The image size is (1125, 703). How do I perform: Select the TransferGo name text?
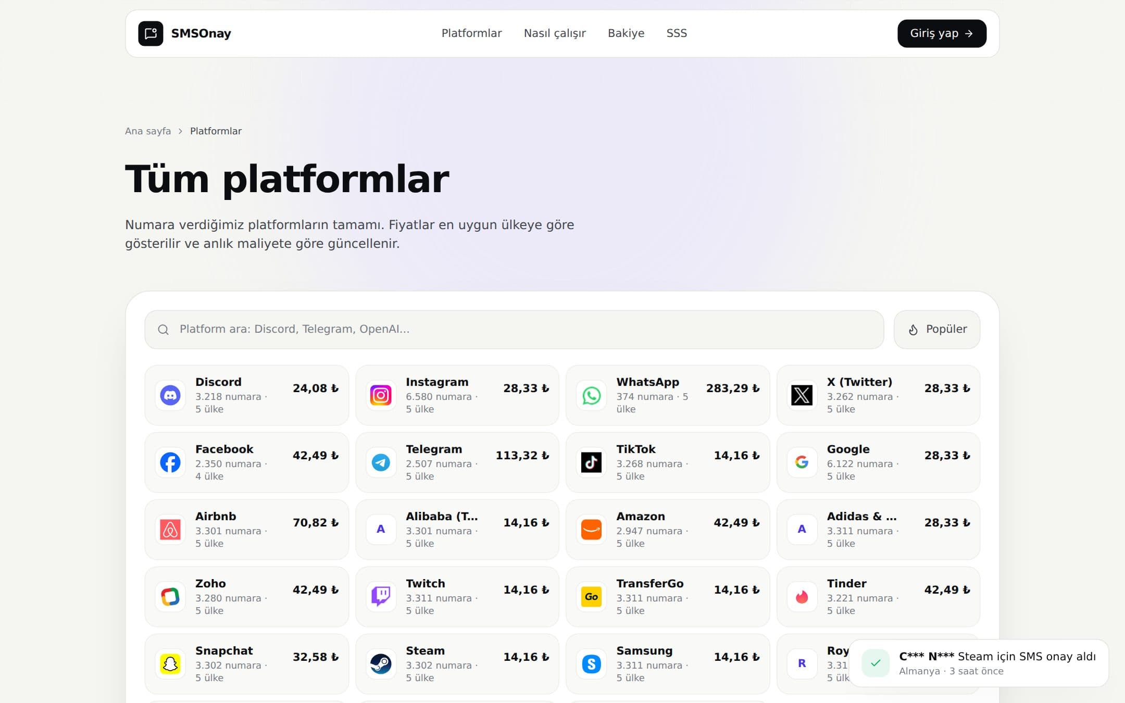click(x=650, y=584)
